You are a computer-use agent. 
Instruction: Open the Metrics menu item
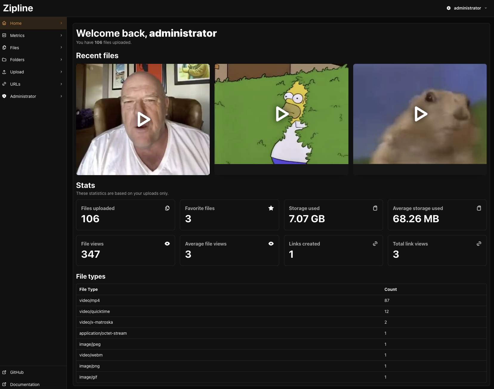17,35
